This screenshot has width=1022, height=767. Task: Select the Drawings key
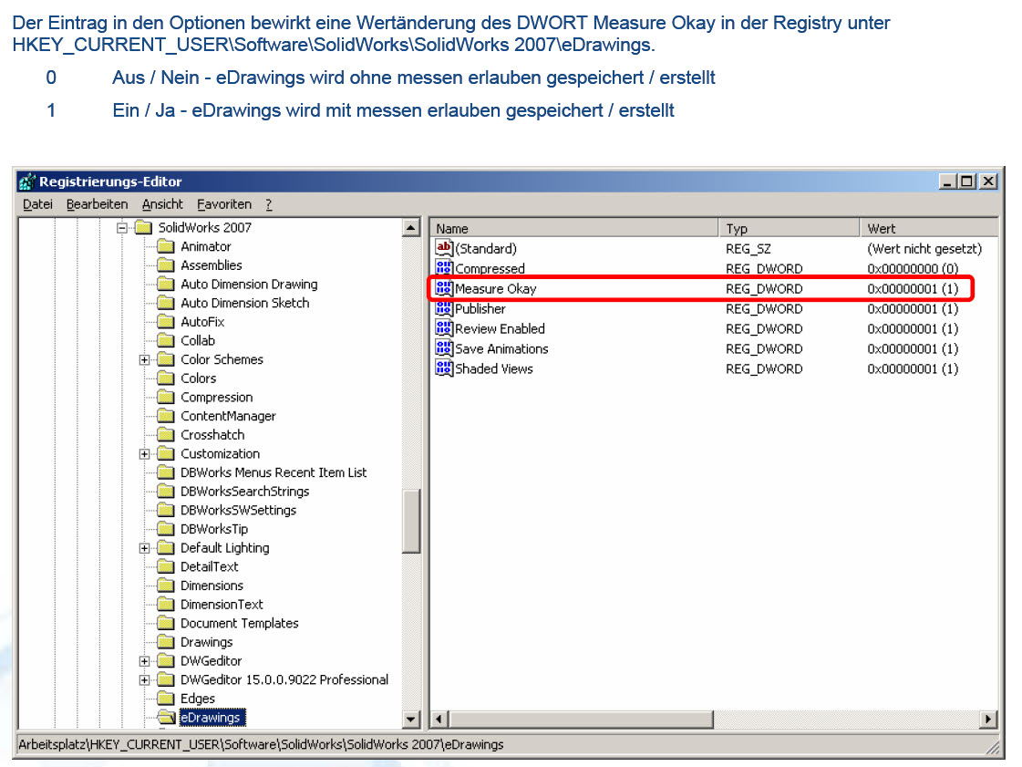pos(206,642)
